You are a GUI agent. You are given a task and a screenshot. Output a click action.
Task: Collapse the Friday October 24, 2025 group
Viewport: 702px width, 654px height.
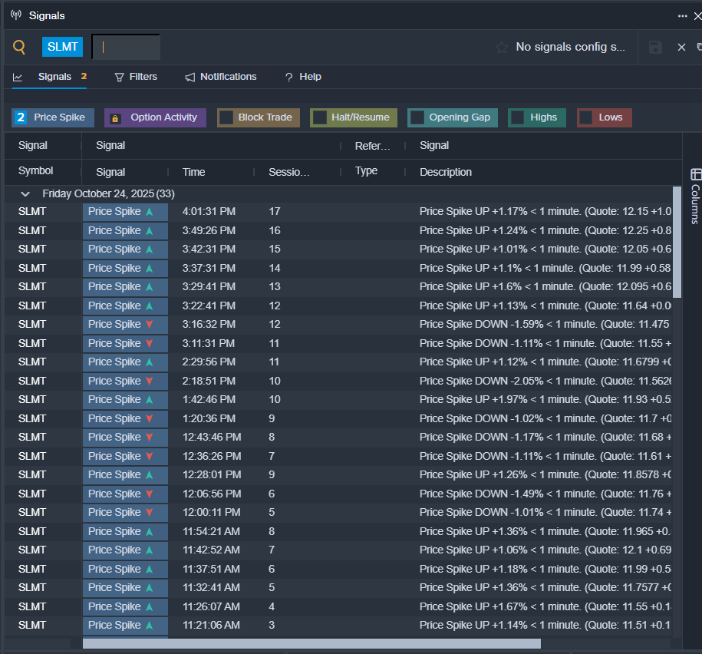(x=25, y=194)
